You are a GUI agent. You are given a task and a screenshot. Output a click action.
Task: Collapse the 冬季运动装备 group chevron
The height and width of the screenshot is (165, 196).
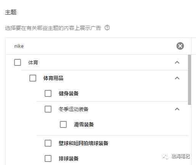coord(177,109)
